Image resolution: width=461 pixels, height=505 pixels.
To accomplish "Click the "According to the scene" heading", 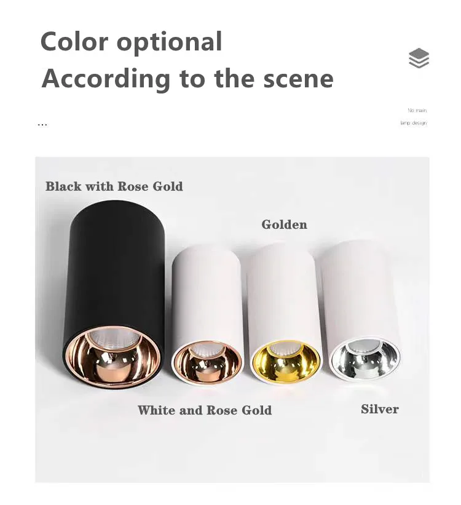I will 187,78.
